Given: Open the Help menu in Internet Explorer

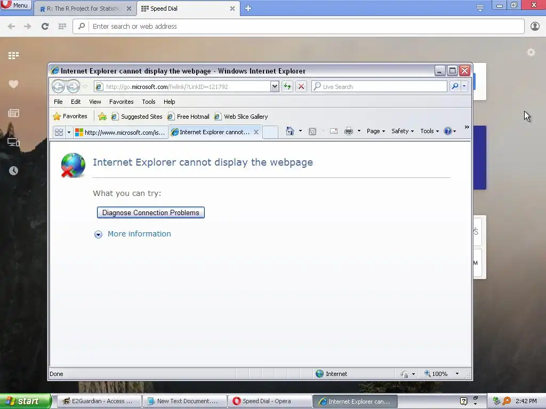Looking at the screenshot, I should pos(169,102).
